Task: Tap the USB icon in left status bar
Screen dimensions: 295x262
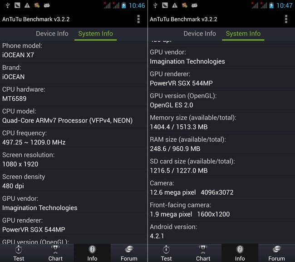Action: 6,5
